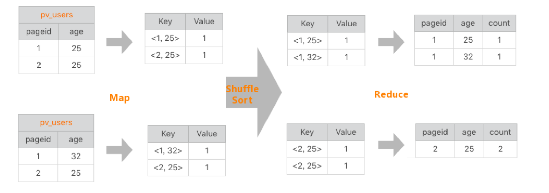Click the Shuffle Sort text label
This screenshot has height=193, width=549.
coord(242,94)
